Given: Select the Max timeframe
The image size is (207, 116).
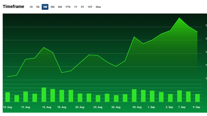Looking at the screenshot, I should coord(98,7).
